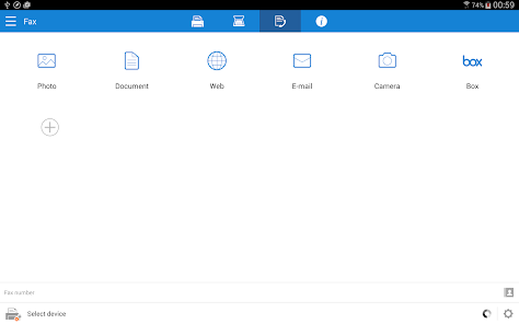The image size is (519, 324).
Task: Open settings gear in bottom bar
Action: point(509,314)
